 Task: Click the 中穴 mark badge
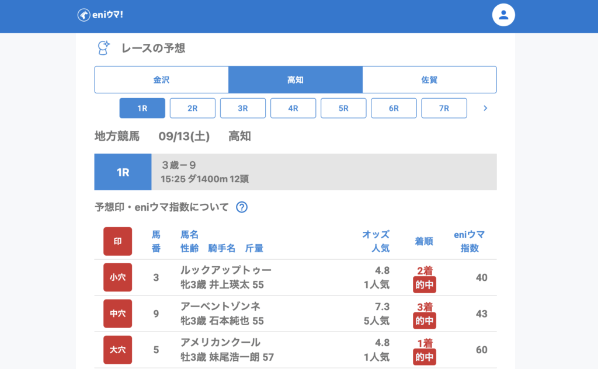[x=118, y=314]
